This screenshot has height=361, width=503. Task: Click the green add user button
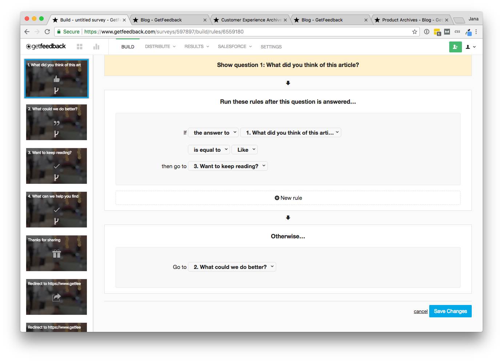tap(455, 47)
